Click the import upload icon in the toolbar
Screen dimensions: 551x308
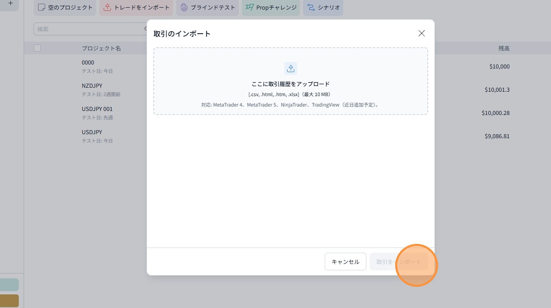107,8
